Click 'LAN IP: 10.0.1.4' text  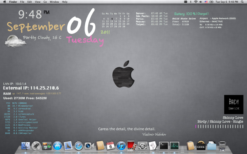click(15, 84)
